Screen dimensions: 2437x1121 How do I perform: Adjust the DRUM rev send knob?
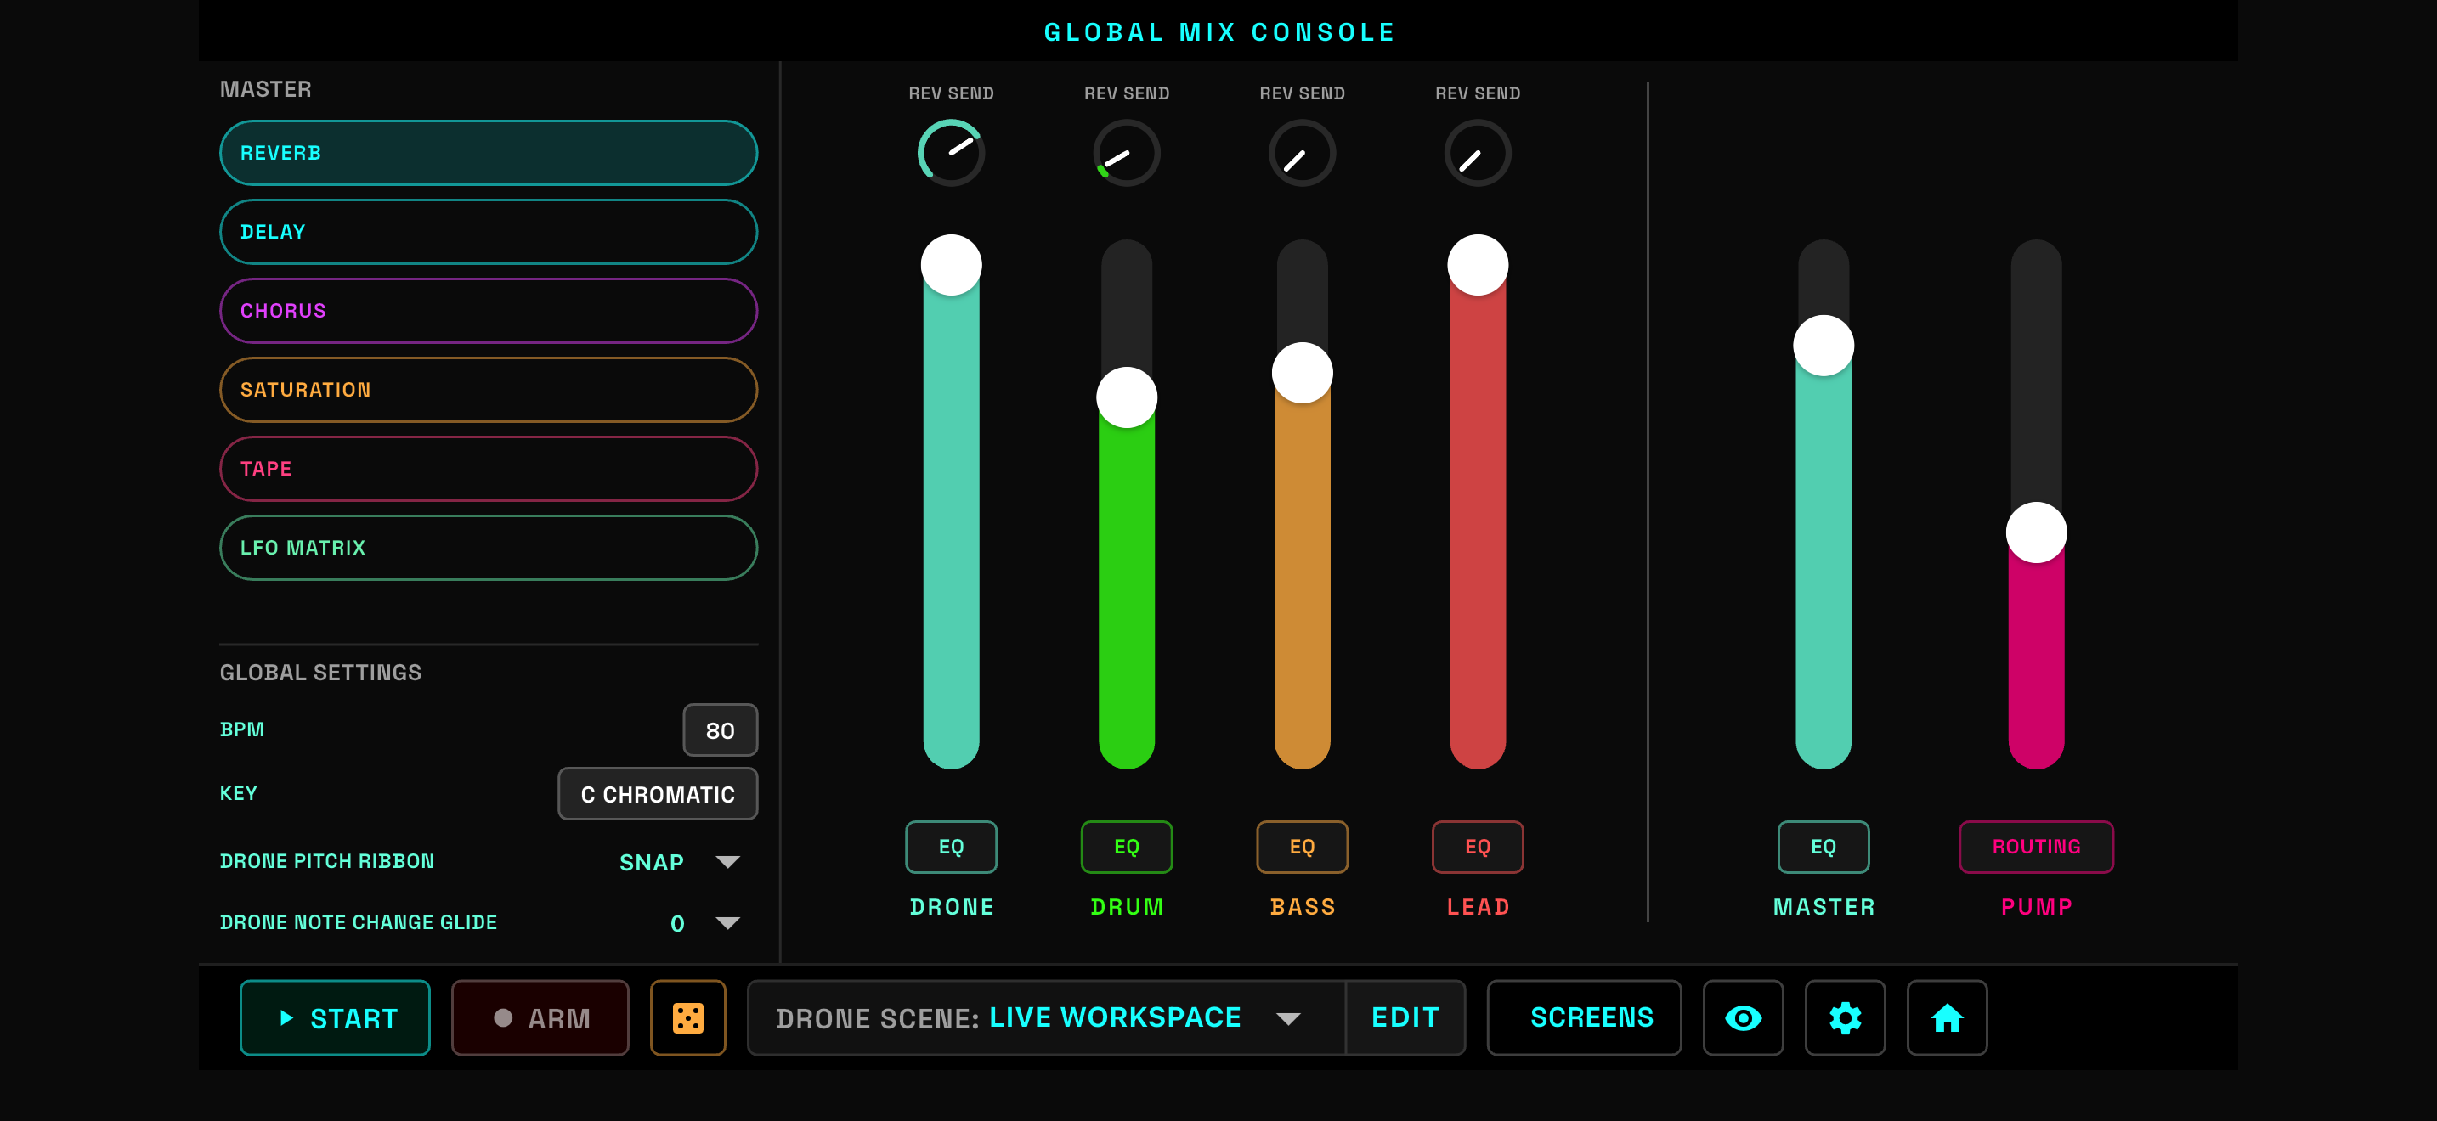(1127, 153)
